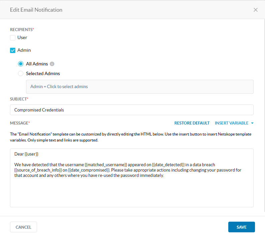This screenshot has height=237, width=265.
Task: Click the {{date_compromised}} variable in message
Action: (89, 170)
